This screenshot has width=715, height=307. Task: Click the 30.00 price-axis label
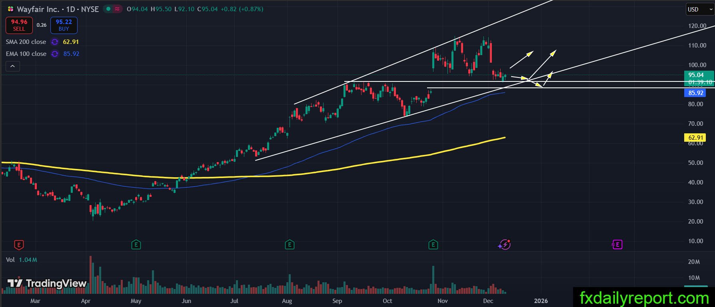click(x=695, y=202)
